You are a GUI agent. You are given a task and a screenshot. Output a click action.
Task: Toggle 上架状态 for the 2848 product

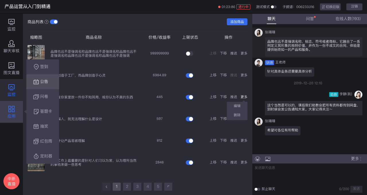[190, 163]
